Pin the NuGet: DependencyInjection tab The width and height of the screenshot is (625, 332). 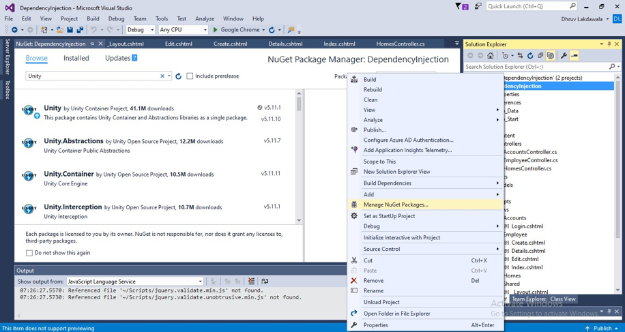(93, 44)
